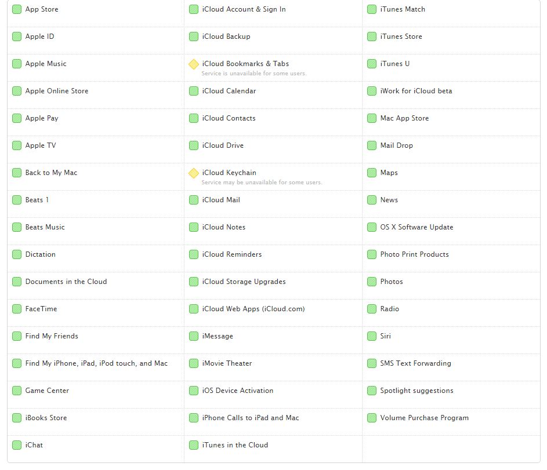Image resolution: width=547 pixels, height=470 pixels.
Task: Select the iCloud Calendar entry
Action: (229, 91)
